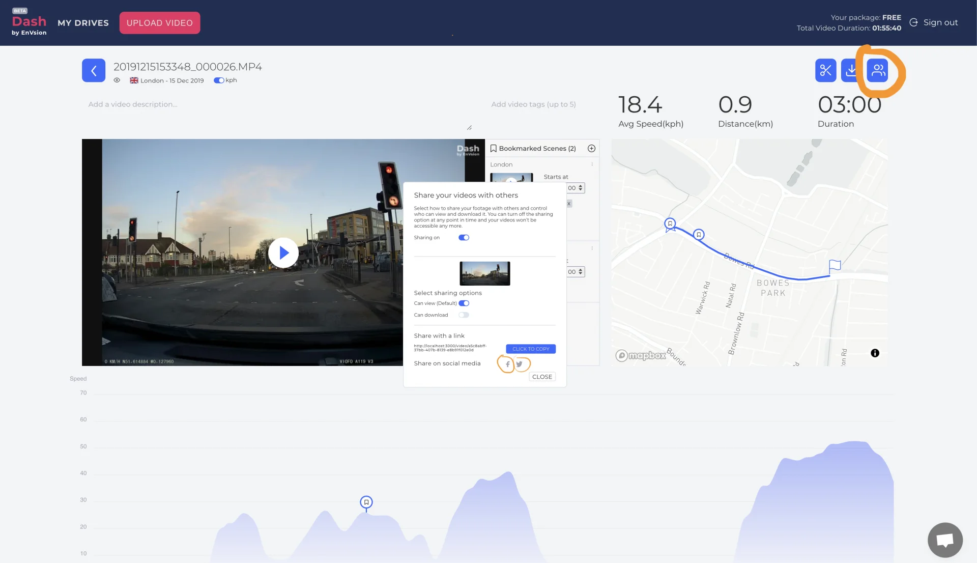Open the second bookmark's three-dot menu
Screen dimensions: 977x563
click(592, 248)
